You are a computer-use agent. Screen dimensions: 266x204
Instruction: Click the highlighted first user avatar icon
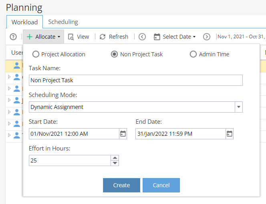click(17, 65)
